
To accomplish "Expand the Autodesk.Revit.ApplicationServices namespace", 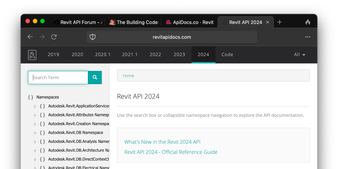I will pos(35,106).
